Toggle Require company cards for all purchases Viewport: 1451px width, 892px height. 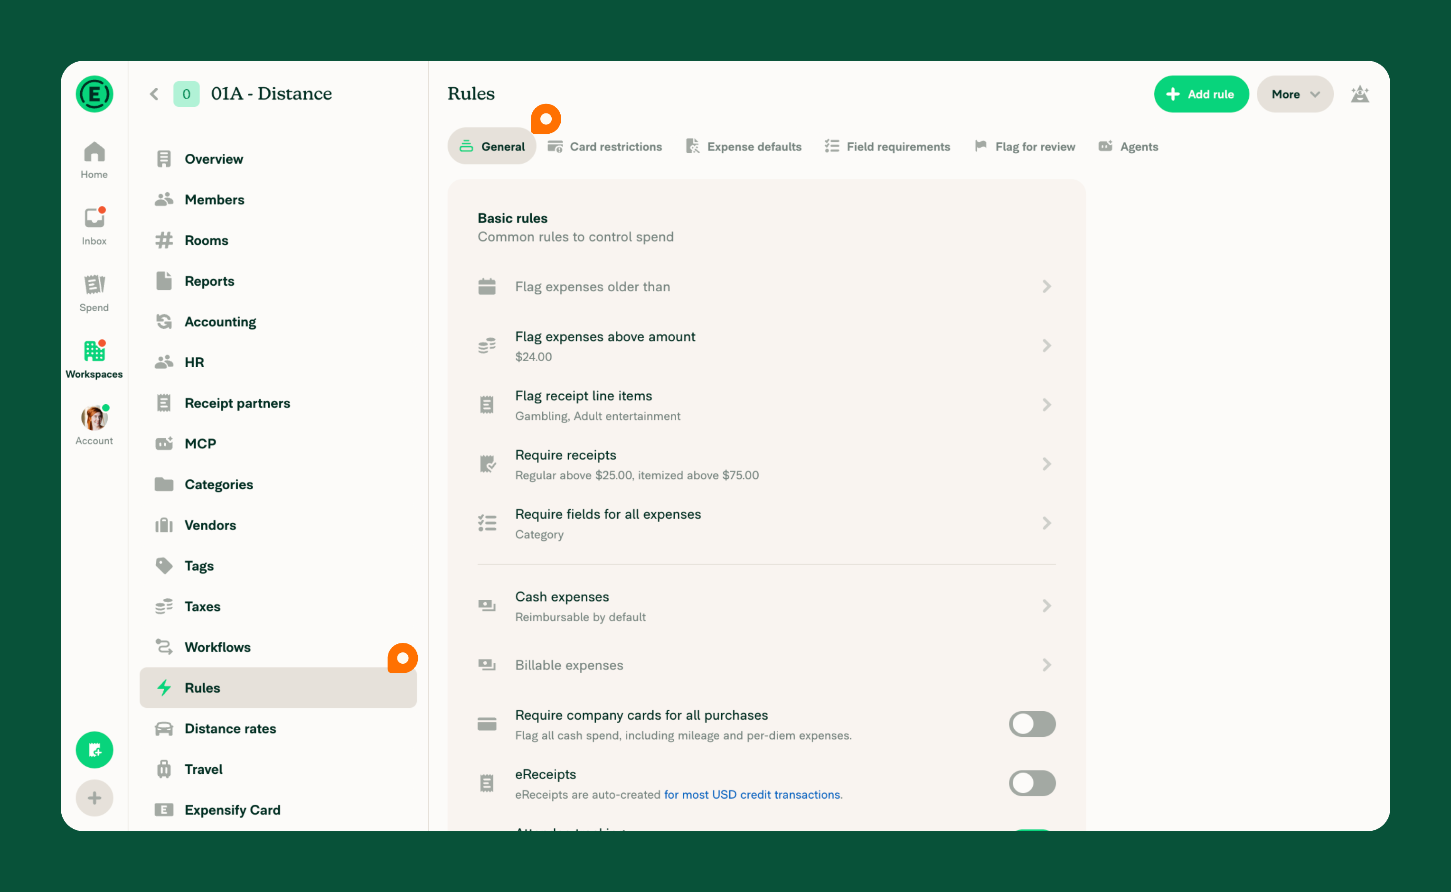click(1032, 724)
